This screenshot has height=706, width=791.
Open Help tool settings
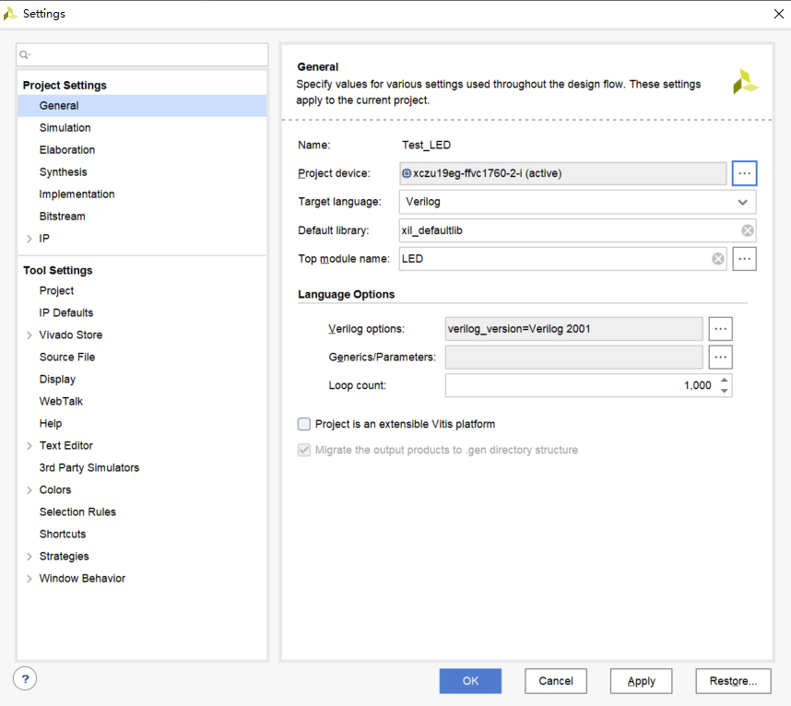51,424
